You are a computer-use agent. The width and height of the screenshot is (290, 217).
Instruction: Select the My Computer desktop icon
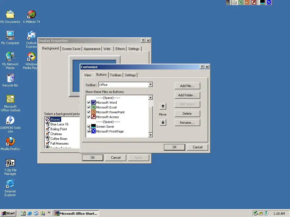coord(10,38)
